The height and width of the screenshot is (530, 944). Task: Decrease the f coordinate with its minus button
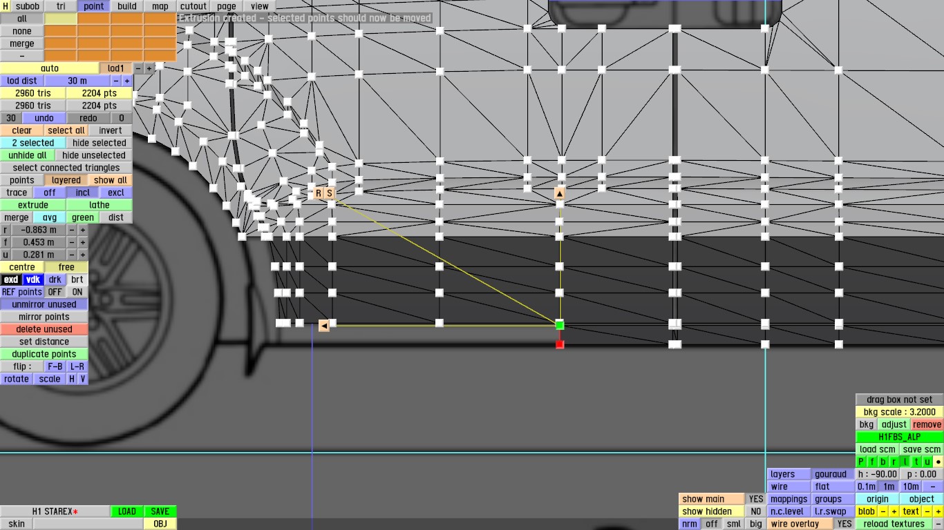point(72,242)
